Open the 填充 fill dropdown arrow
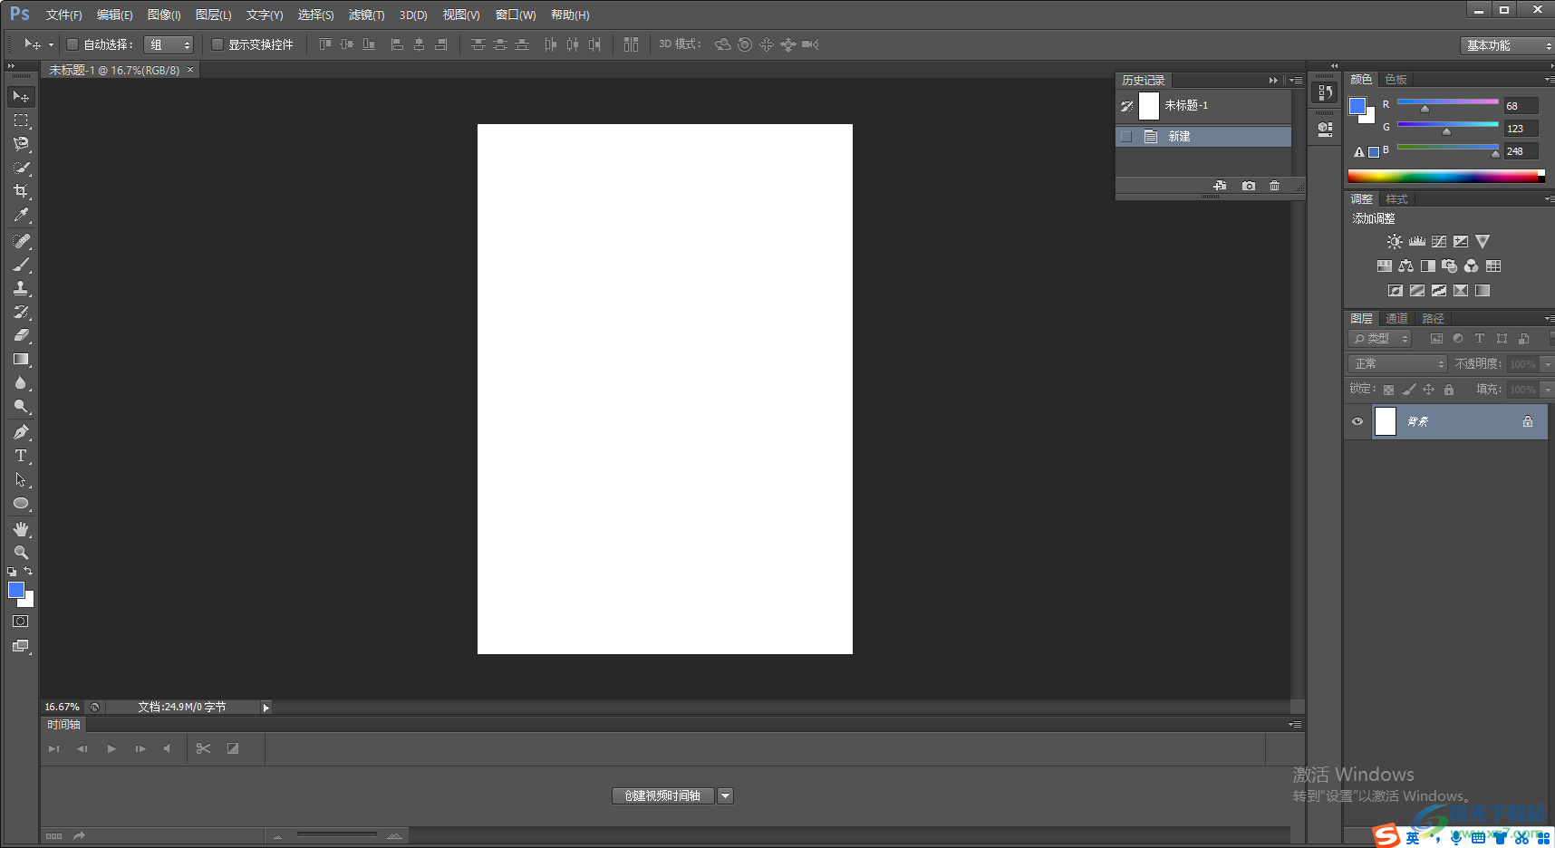Screen dimensions: 1555x848 coord(1548,390)
